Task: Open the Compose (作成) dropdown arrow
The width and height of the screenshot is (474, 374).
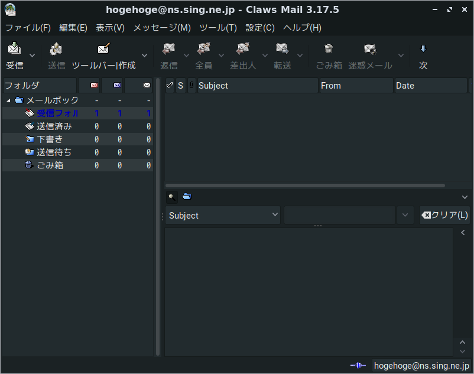Action: click(x=144, y=56)
